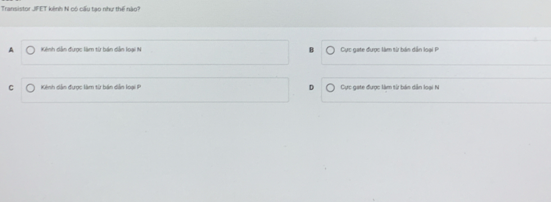The width and height of the screenshot is (551, 202).
Task: Click the letter label B
Action: point(311,50)
